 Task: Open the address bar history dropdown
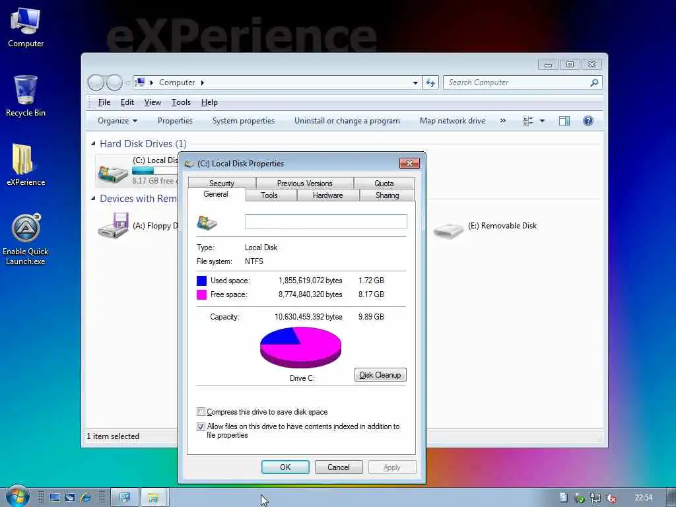click(x=415, y=83)
